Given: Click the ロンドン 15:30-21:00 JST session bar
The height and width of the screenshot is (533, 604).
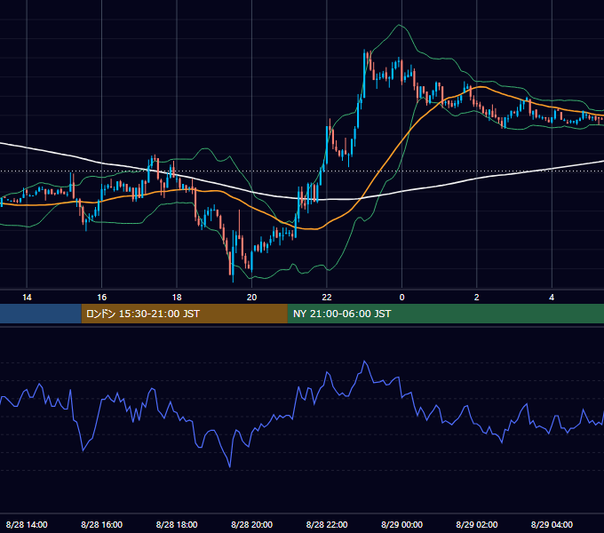Looking at the screenshot, I should 184,314.
